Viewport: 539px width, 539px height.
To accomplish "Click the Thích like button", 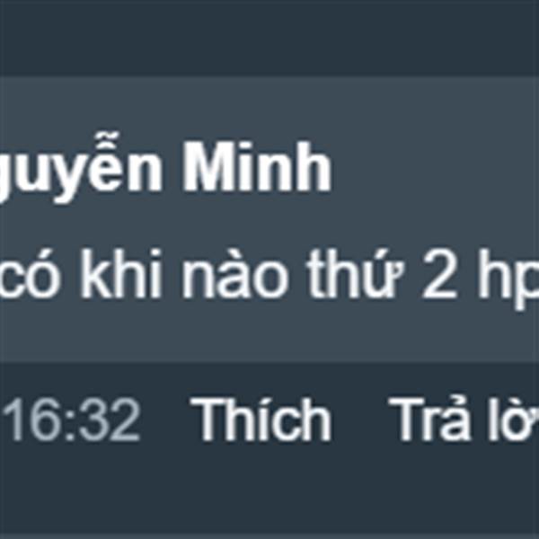I will tap(261, 419).
